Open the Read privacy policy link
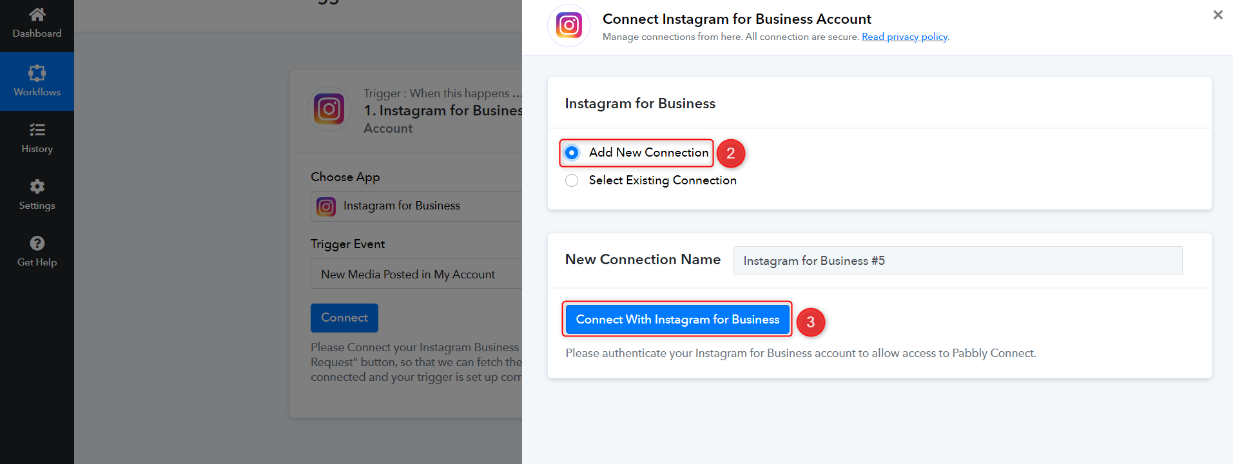The image size is (1233, 464). tap(904, 37)
